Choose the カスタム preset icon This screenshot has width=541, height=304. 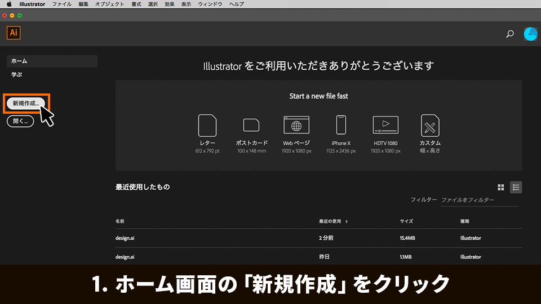[430, 126]
